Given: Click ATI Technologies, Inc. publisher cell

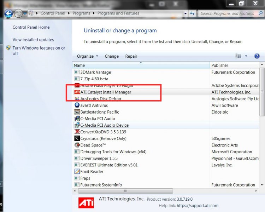Looking at the screenshot, I should [231, 92].
